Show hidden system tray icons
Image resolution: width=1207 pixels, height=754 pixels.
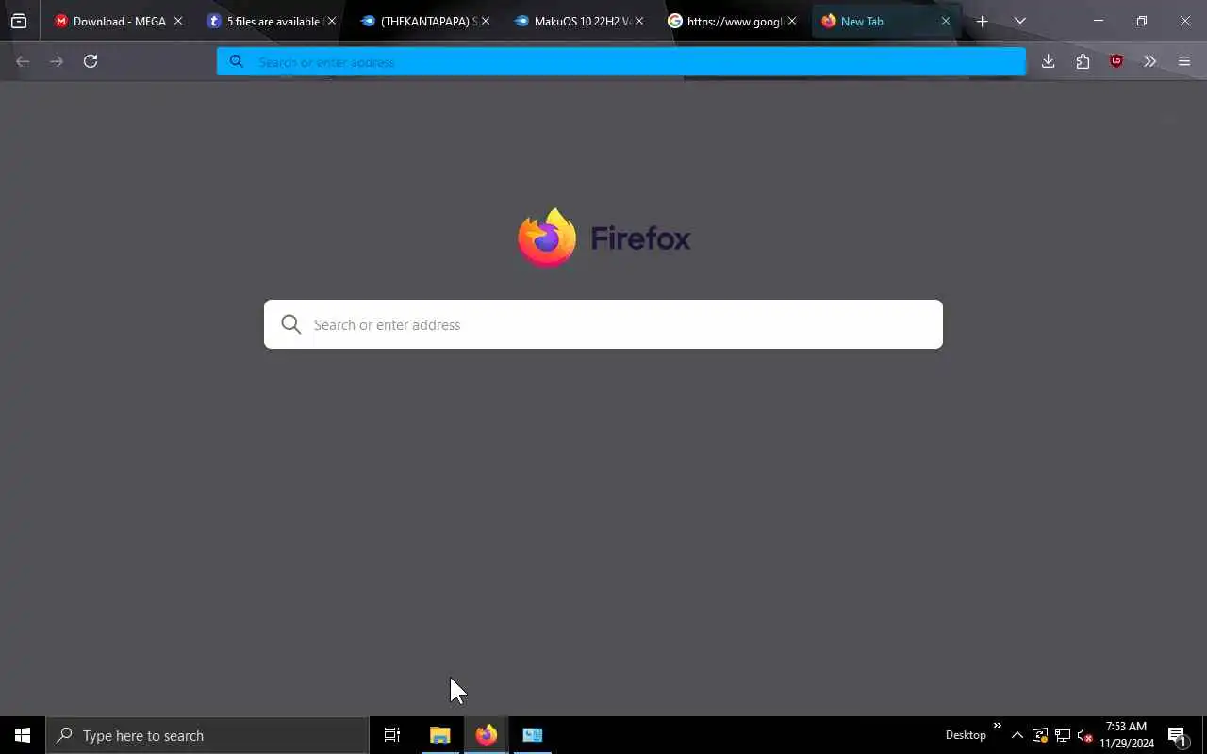pyautogui.click(x=1017, y=735)
